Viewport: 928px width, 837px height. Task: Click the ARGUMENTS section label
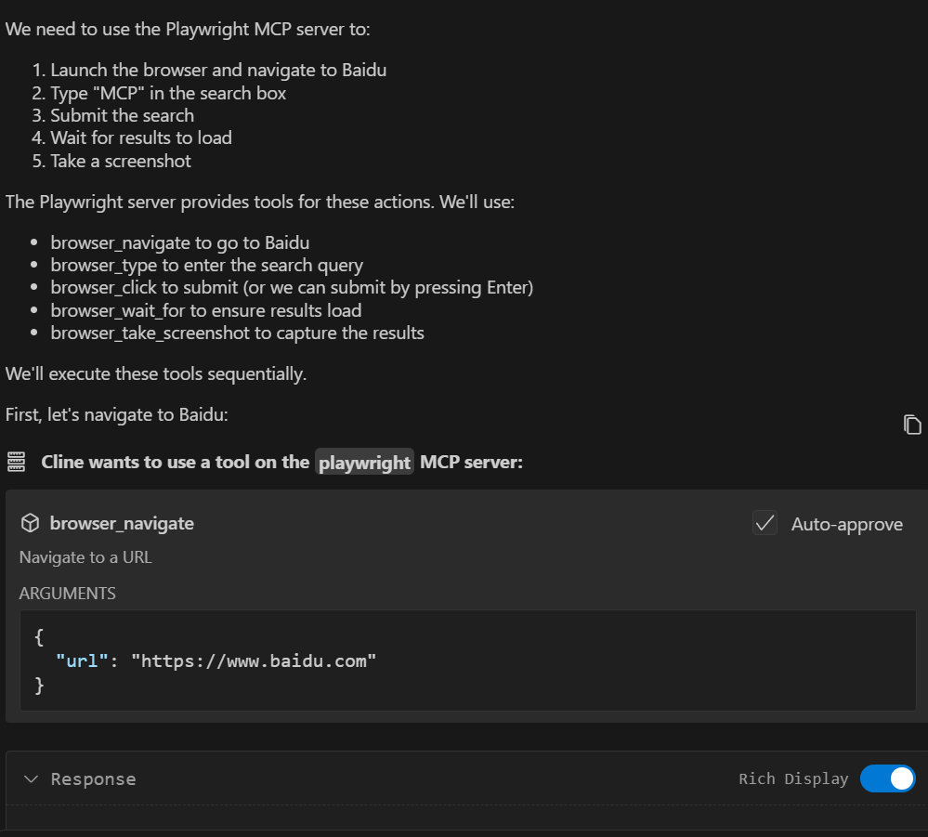pyautogui.click(x=68, y=593)
